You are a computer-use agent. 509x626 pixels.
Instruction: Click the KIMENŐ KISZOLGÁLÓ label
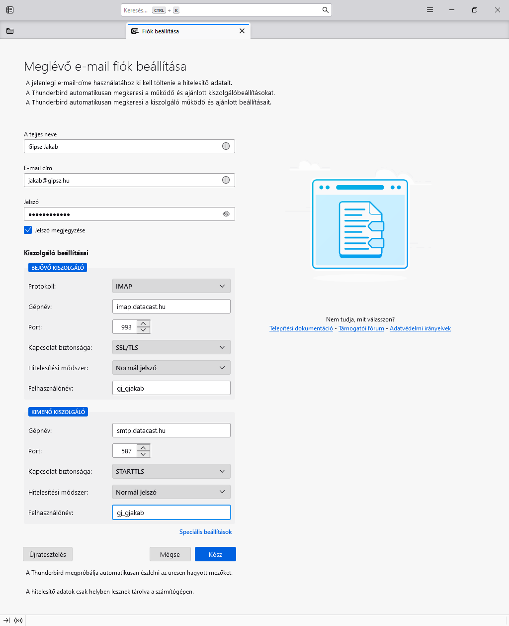click(58, 412)
